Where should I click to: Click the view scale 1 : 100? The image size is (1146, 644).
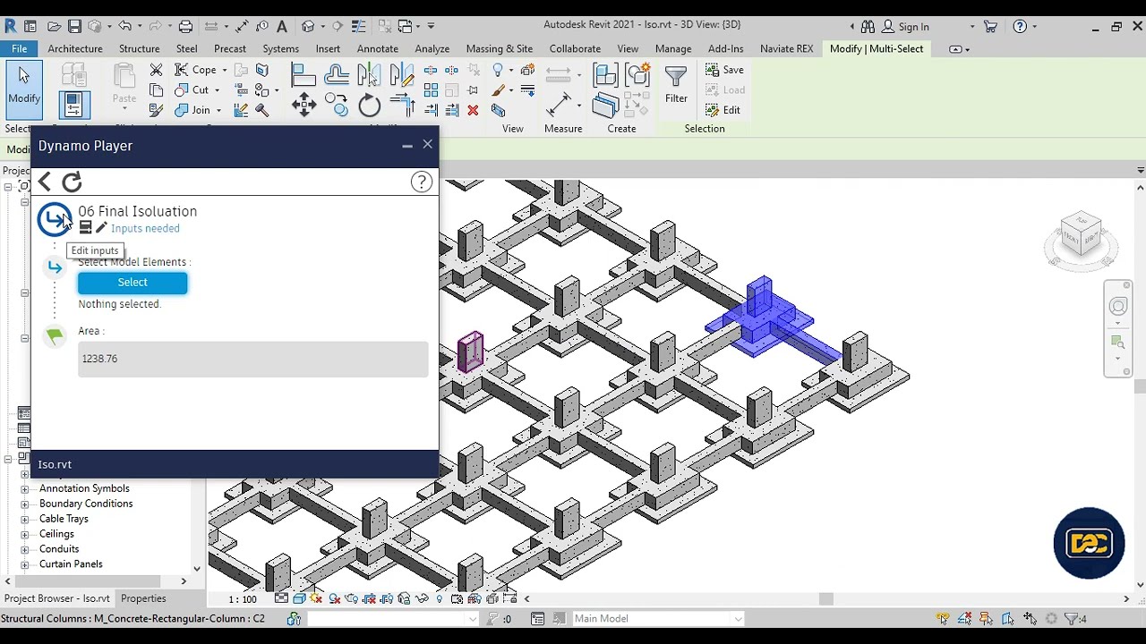coord(243,599)
